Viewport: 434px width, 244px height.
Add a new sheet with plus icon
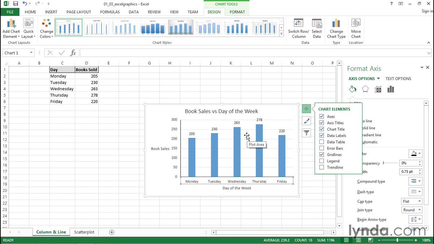[112, 232]
